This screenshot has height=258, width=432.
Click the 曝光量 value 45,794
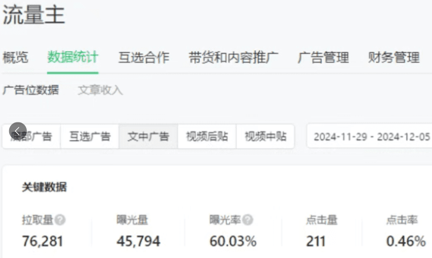pyautogui.click(x=138, y=241)
